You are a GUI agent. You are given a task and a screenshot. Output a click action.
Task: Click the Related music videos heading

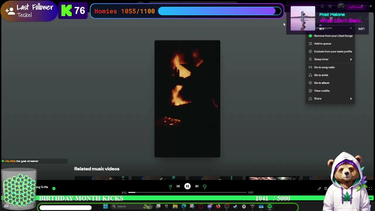[x=97, y=169]
